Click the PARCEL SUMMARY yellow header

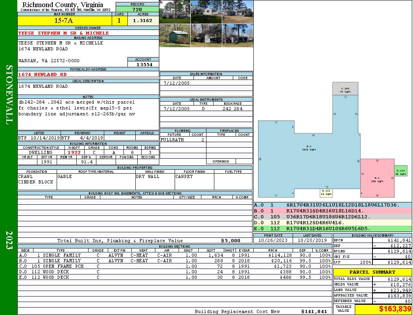point(372,272)
